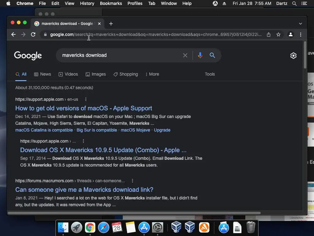Click the vertical page scrollbar thumb
314x236 pixels.
point(305,55)
